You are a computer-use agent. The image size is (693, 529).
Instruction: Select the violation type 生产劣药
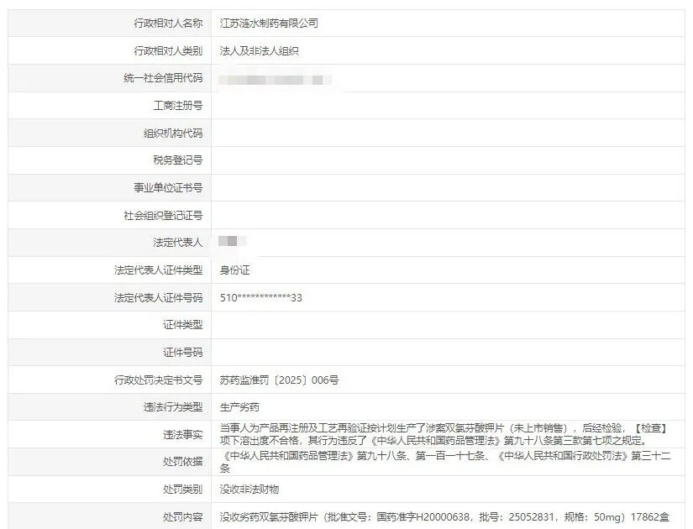point(237,402)
